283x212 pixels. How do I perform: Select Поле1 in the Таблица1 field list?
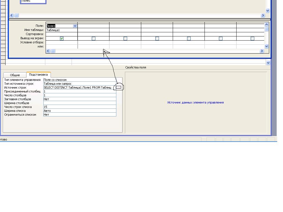coord(33,1)
